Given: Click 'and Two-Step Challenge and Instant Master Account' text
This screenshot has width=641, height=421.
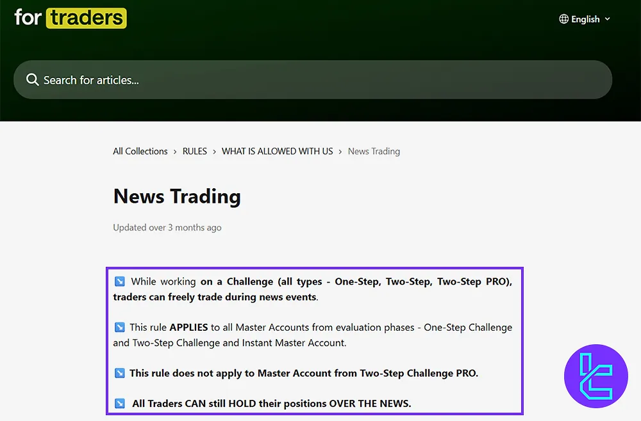Looking at the screenshot, I should click(229, 343).
